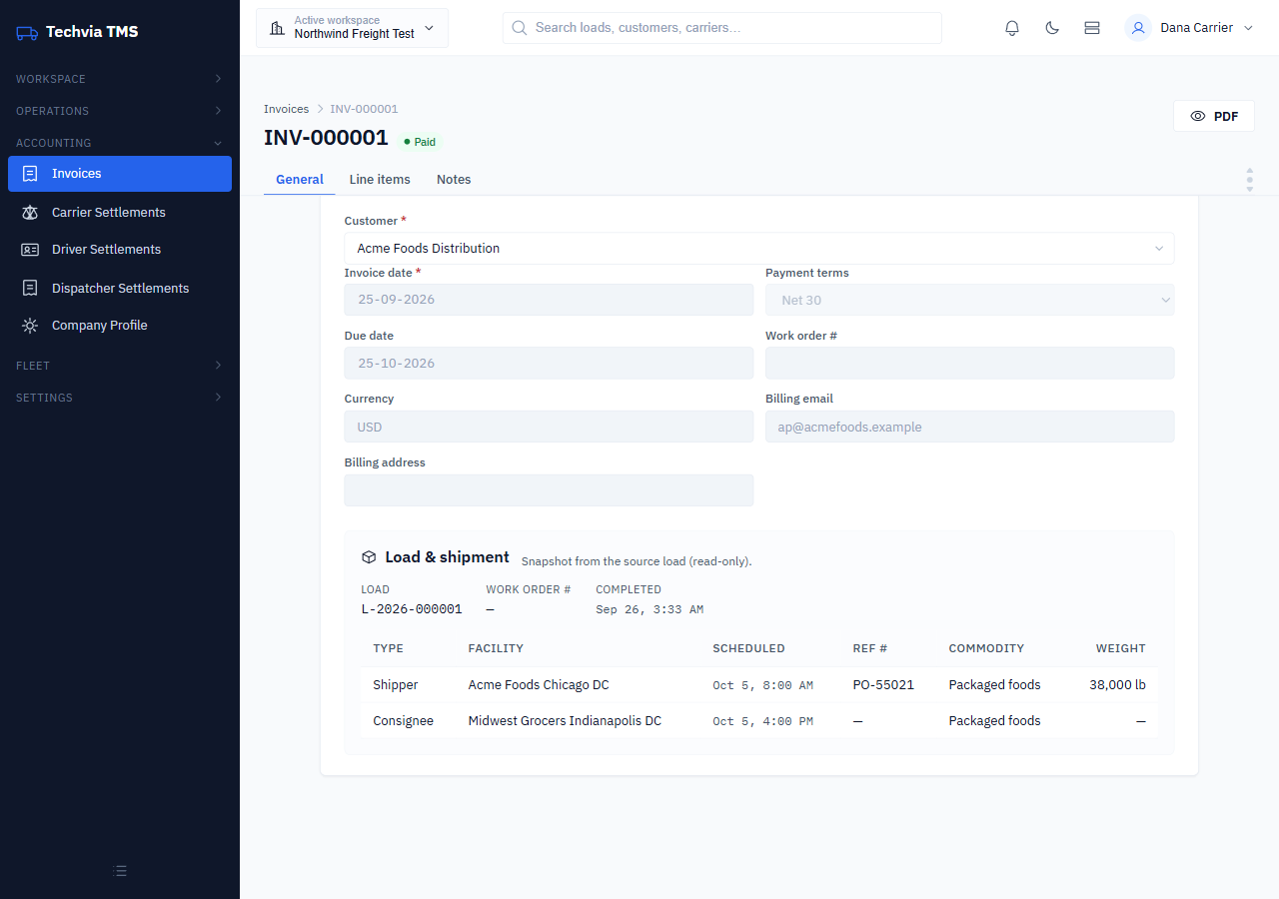The image size is (1279, 899).
Task: Click the search loads input field
Action: click(722, 28)
